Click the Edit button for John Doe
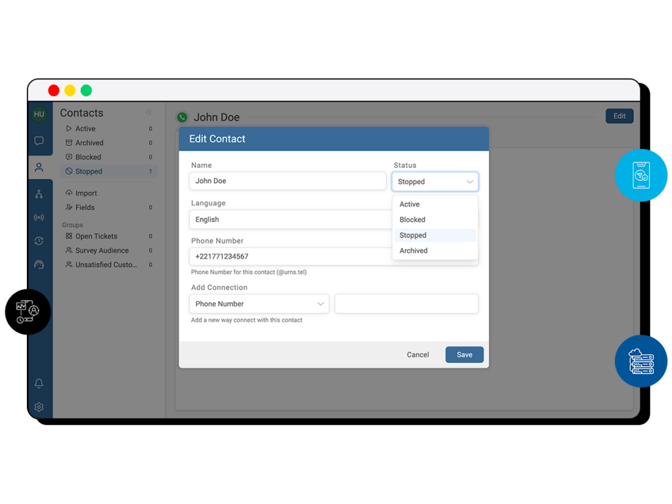Screen dimensions: 672x504 coord(619,115)
